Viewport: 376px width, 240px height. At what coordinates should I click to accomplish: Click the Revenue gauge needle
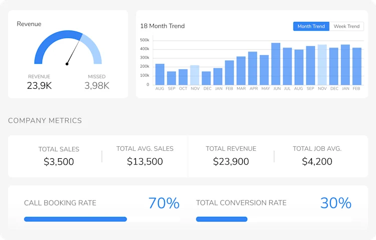tap(74, 52)
